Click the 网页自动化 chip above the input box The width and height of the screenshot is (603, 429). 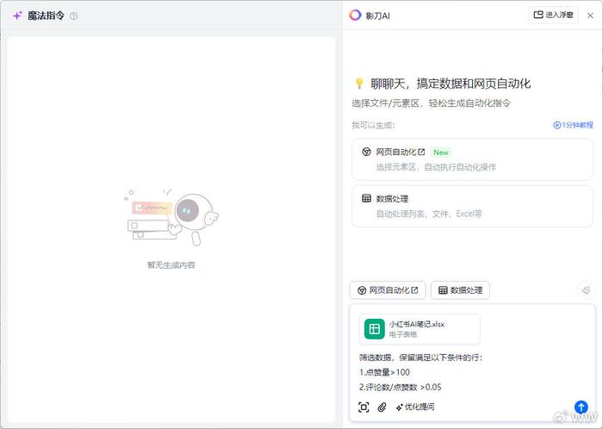point(388,290)
